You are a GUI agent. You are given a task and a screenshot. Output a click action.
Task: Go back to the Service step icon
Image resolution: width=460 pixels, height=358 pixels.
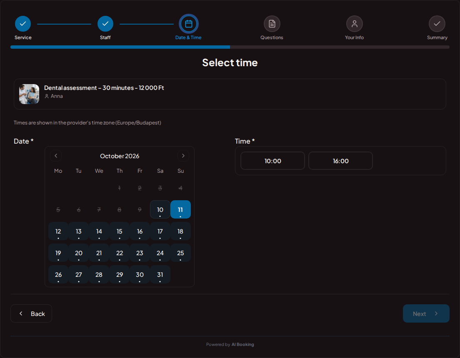pyautogui.click(x=23, y=24)
